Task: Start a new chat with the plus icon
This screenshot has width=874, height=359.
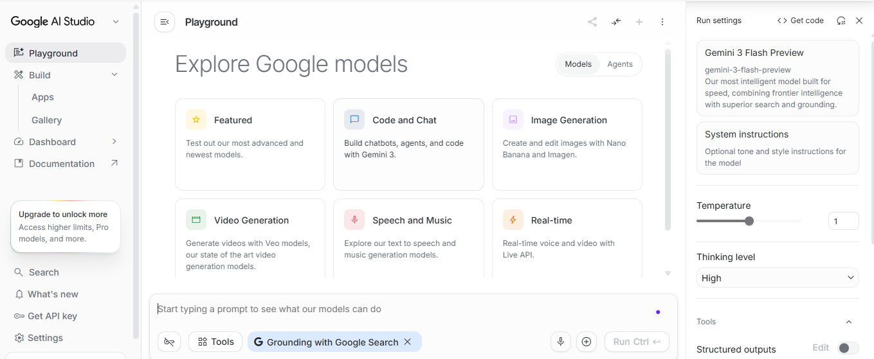Action: point(639,22)
